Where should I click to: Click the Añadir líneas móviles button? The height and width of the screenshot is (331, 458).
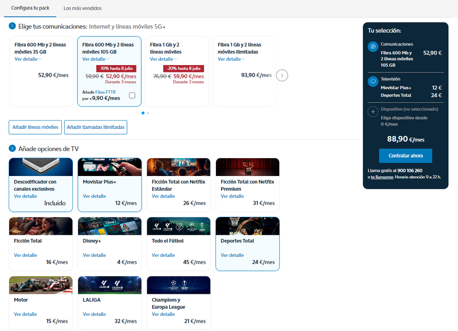35,127
